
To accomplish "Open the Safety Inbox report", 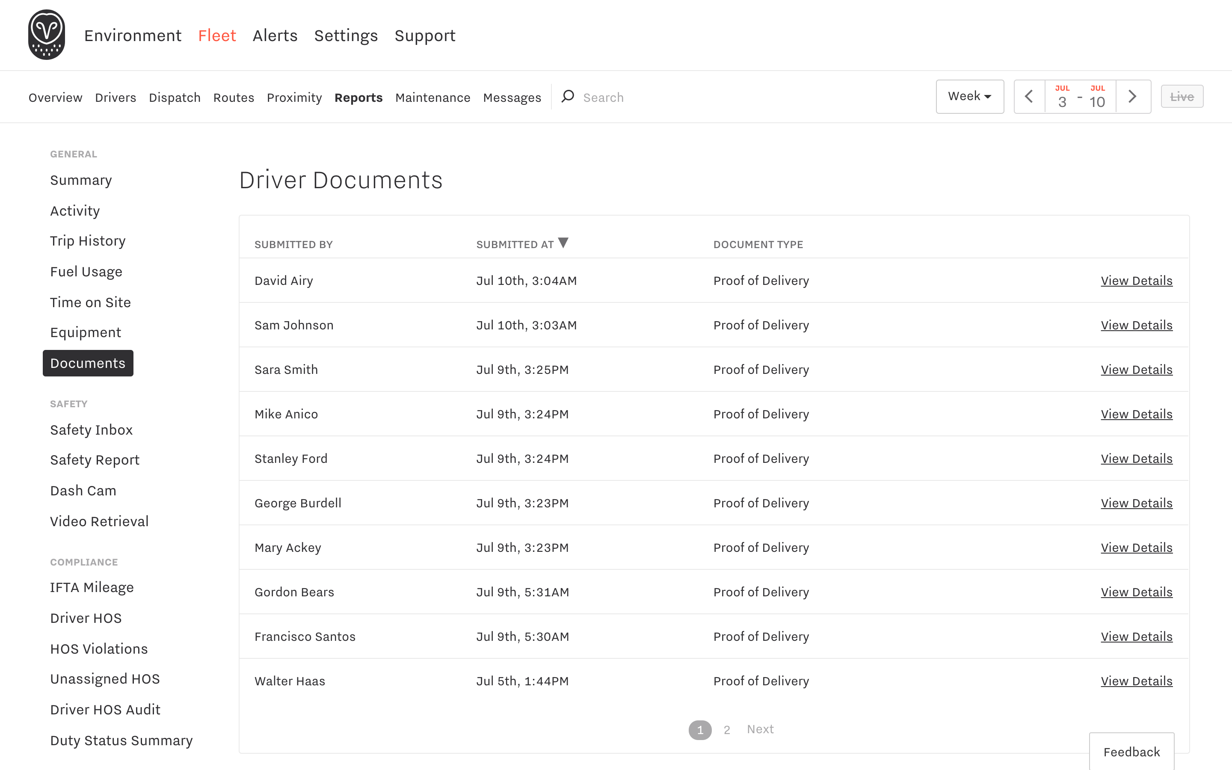I will click(91, 429).
